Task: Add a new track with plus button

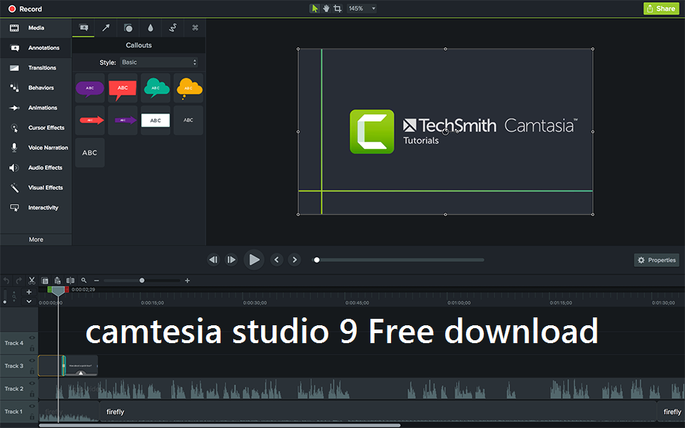Action: pos(29,292)
